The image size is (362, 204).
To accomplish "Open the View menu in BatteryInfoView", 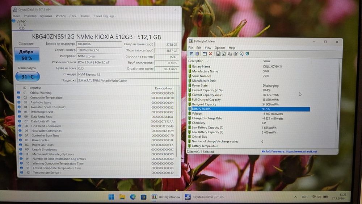I will [x=208, y=47].
